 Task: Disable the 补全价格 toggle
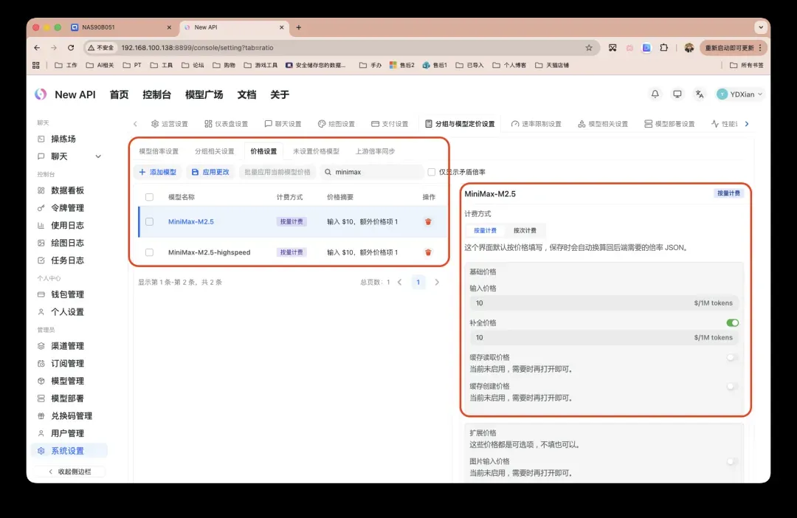(x=732, y=323)
